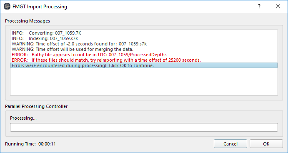
Task: Click the FMGT application icon in title bar
Action: click(7, 7)
